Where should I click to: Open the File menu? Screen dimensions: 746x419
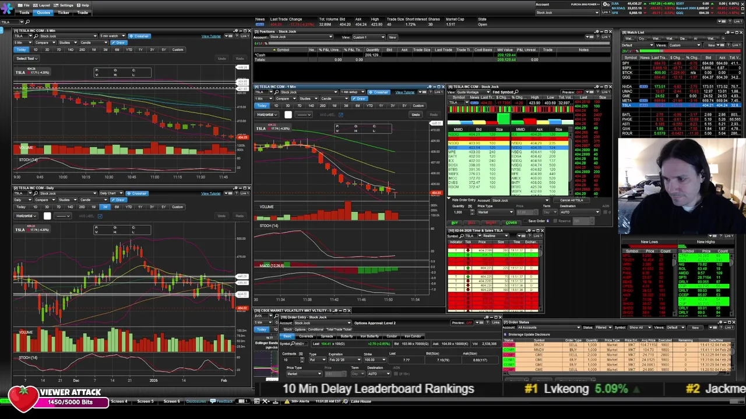(x=23, y=5)
